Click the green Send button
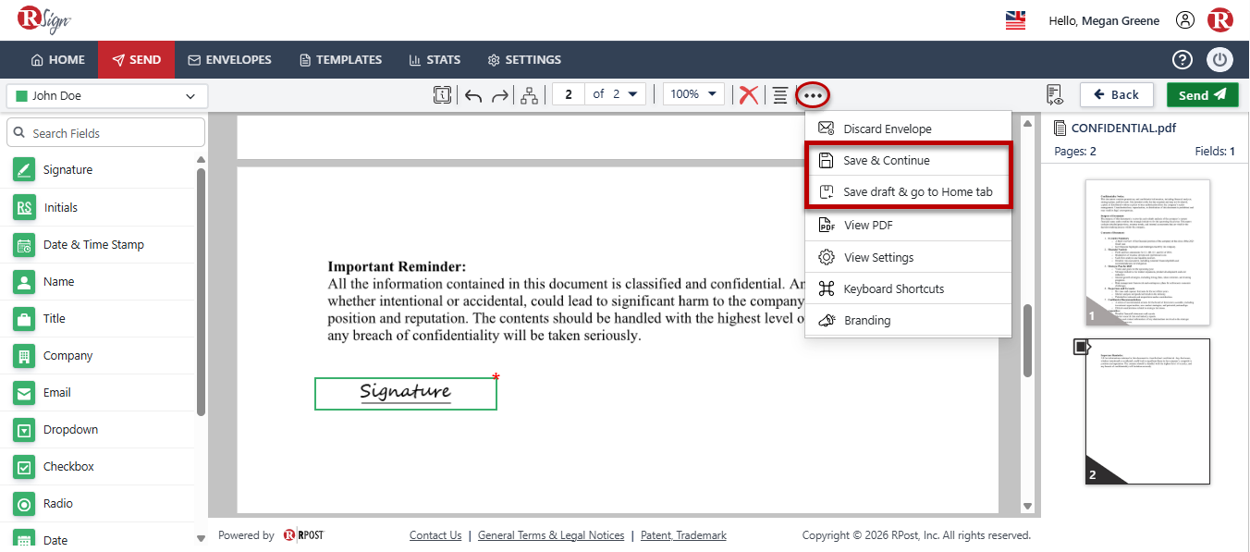This screenshot has width=1250, height=552. click(x=1202, y=94)
